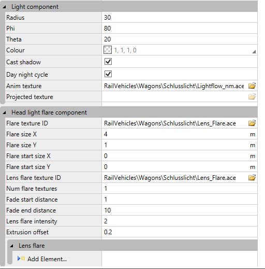Open folder browser for Anim texture

click(x=252, y=86)
